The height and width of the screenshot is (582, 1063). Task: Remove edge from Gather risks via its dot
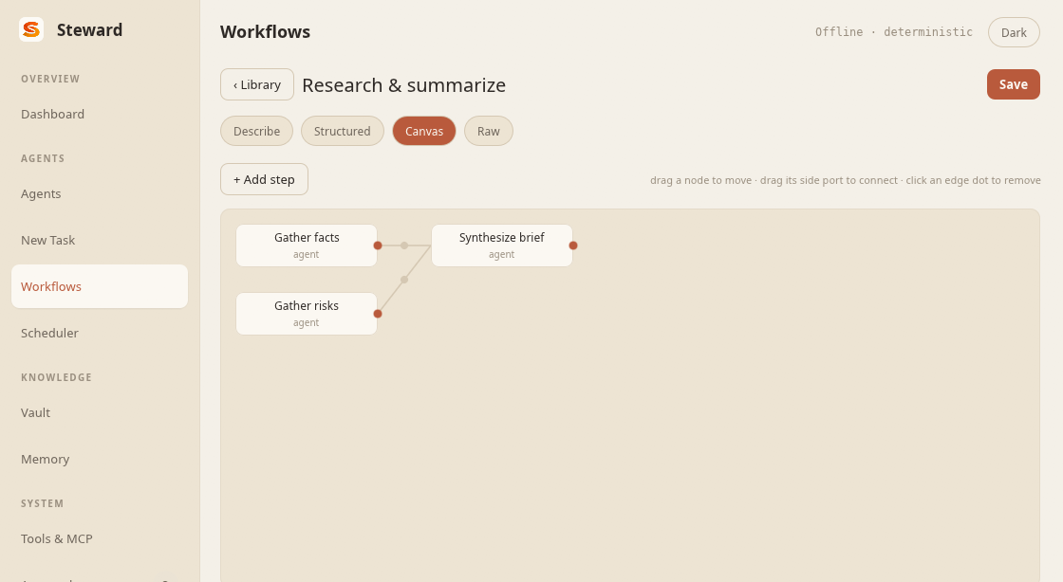(x=404, y=280)
